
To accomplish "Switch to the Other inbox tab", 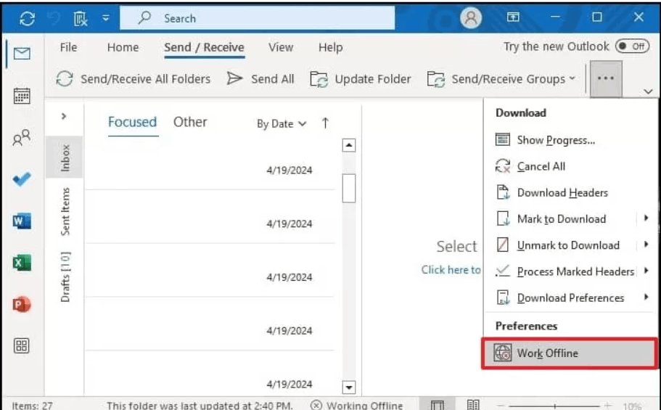I will coord(190,123).
